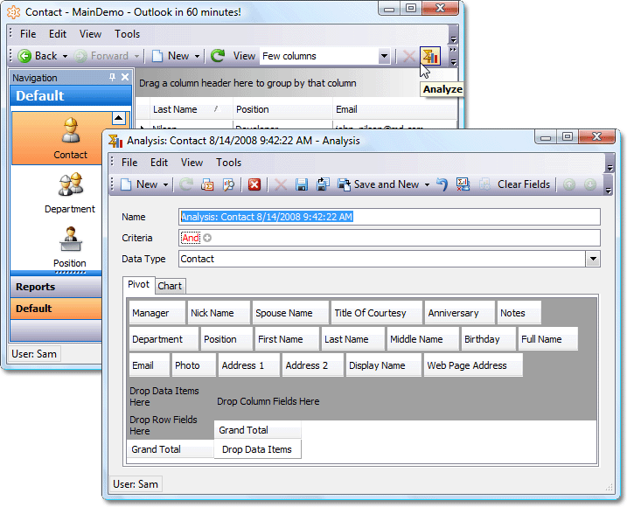The image size is (627, 507).
Task: Add a criteria condition with plus icon
Action: pos(208,238)
